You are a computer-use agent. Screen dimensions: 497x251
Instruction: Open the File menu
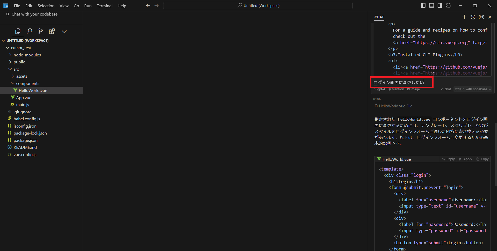pos(17,6)
